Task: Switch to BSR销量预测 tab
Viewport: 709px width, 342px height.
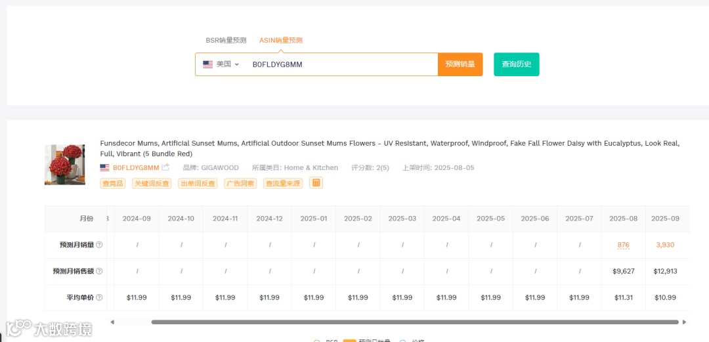Action: coord(226,40)
